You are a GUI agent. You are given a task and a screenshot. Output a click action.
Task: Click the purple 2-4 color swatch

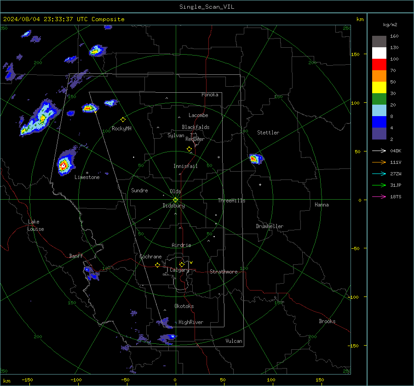pos(379,134)
